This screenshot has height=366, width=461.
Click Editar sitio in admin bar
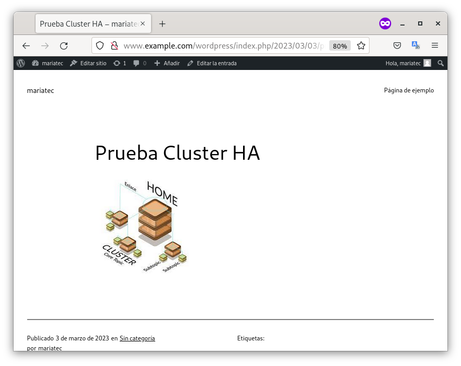click(x=88, y=63)
